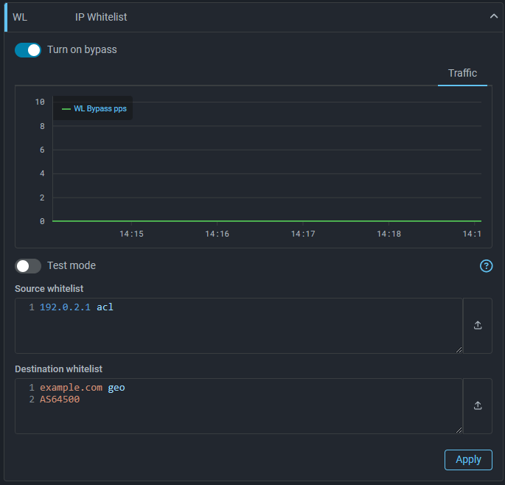Upload file for Source whitelist
Image resolution: width=505 pixels, height=485 pixels.
pyautogui.click(x=478, y=326)
